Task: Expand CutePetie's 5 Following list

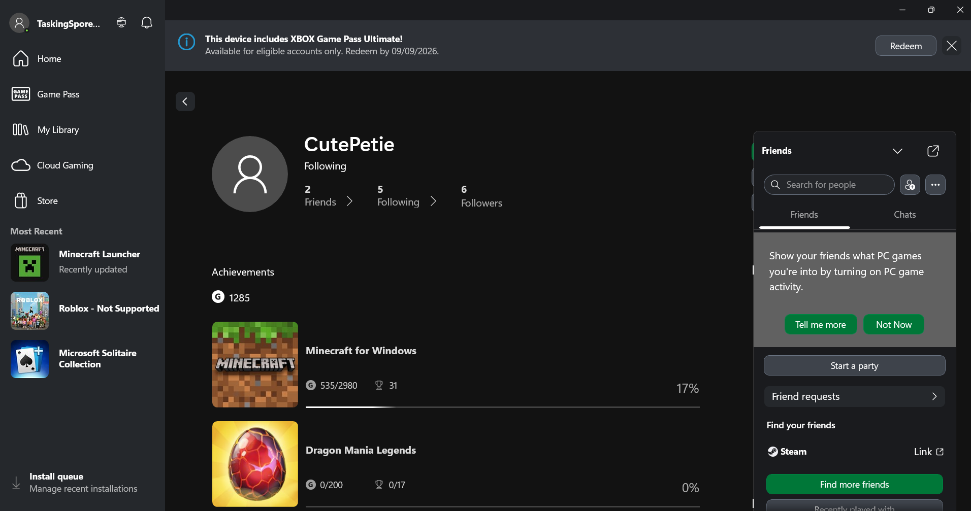Action: [407, 196]
